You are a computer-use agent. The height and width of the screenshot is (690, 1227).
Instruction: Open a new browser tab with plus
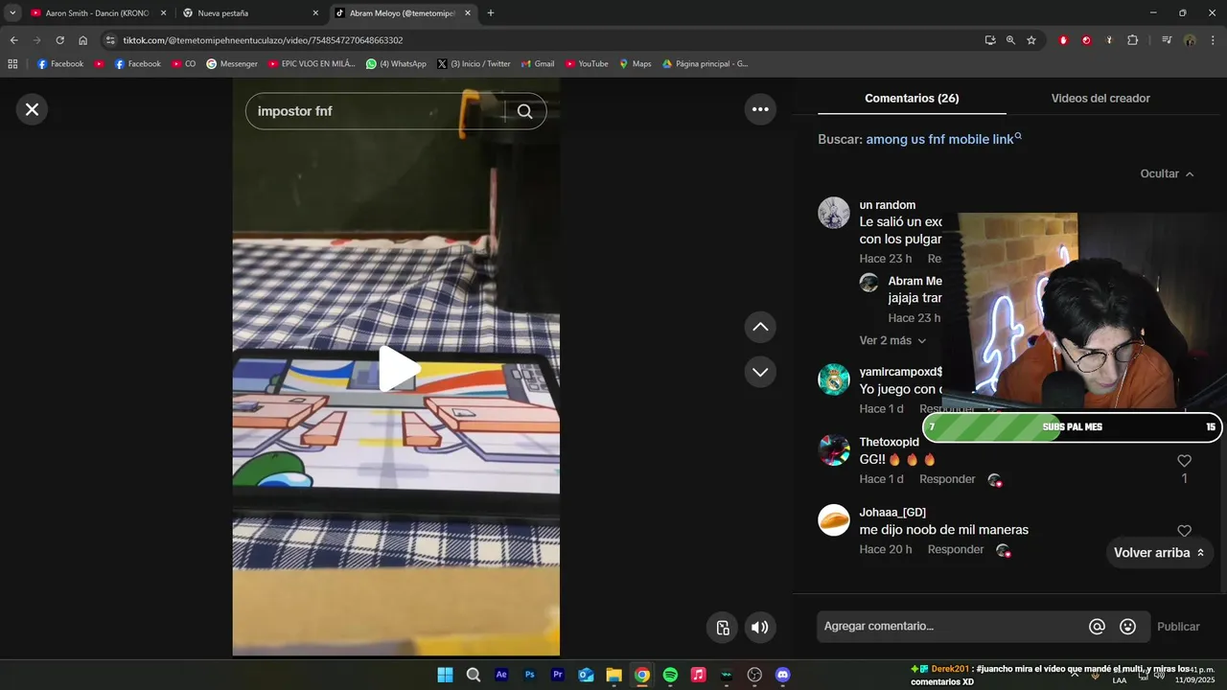tap(491, 13)
